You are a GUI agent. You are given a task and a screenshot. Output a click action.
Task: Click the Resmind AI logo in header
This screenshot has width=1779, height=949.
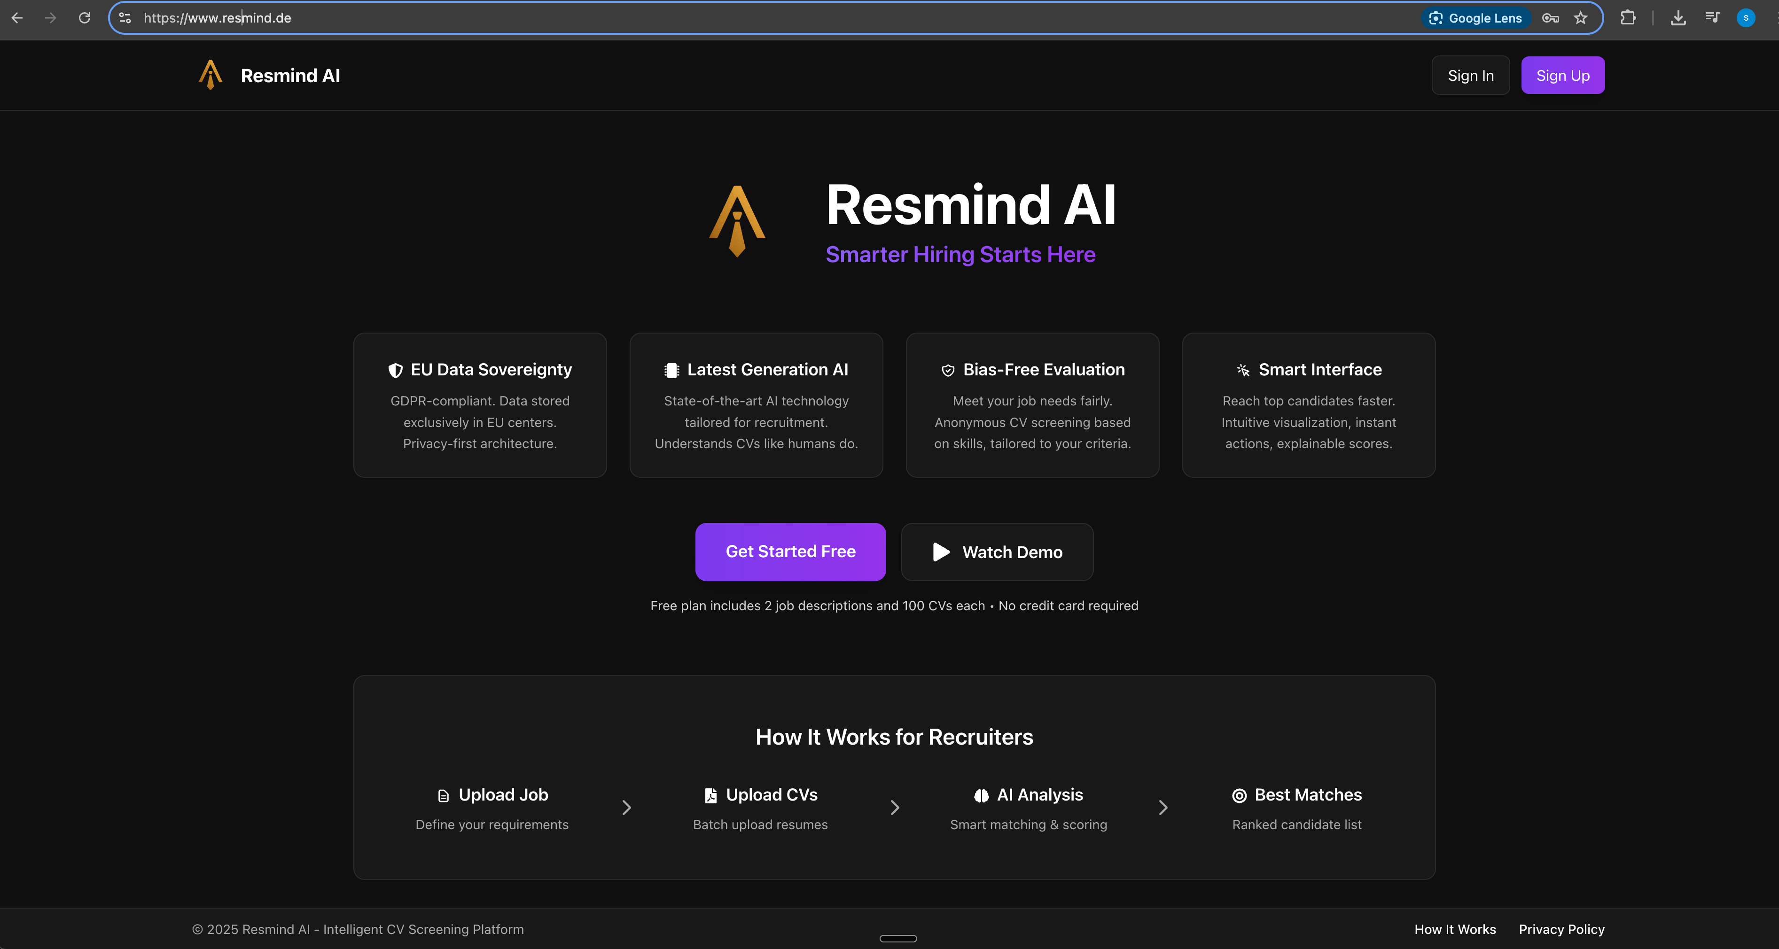coord(211,75)
